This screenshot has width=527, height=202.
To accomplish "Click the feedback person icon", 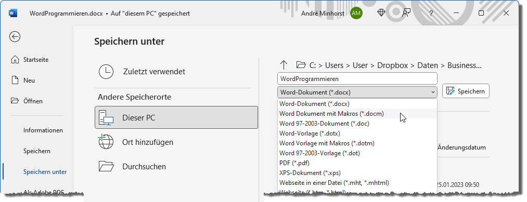I will (406, 14).
